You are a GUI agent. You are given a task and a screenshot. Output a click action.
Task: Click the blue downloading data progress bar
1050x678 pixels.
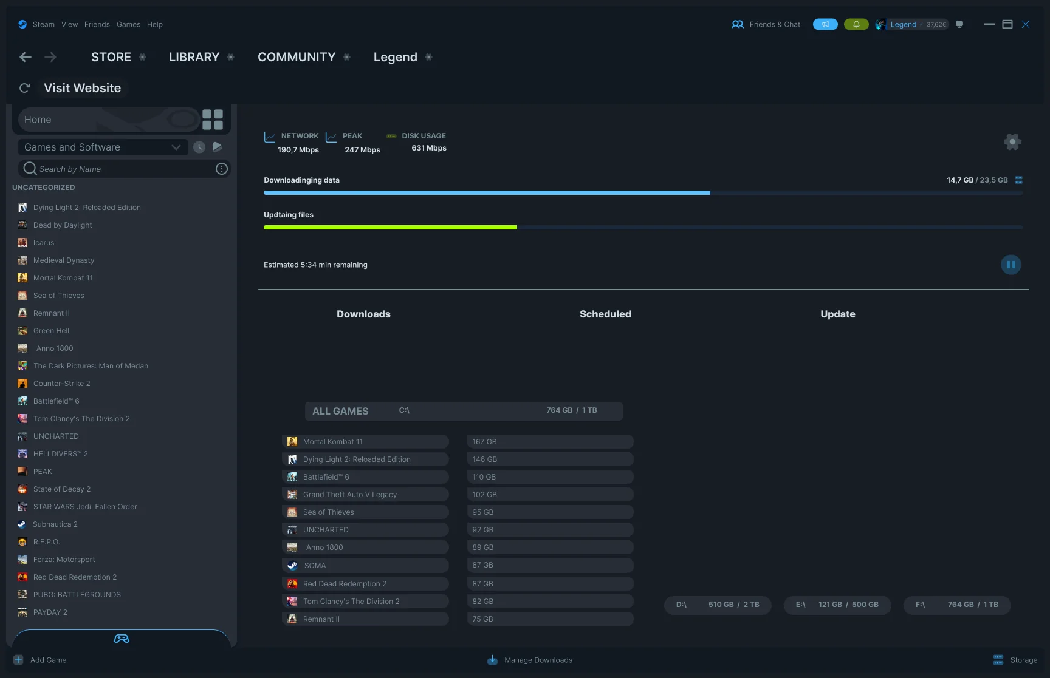[487, 192]
